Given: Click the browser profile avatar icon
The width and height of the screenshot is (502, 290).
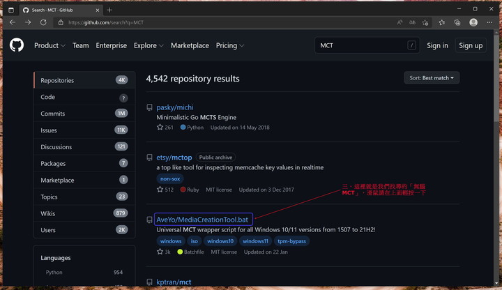Looking at the screenshot, I should pos(473,22).
